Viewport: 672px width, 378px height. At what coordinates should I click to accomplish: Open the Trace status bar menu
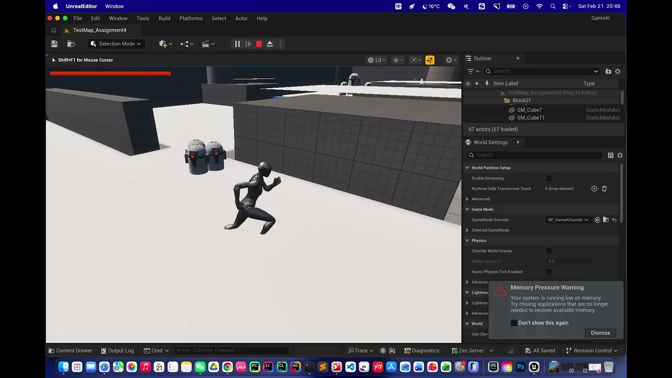coord(360,351)
